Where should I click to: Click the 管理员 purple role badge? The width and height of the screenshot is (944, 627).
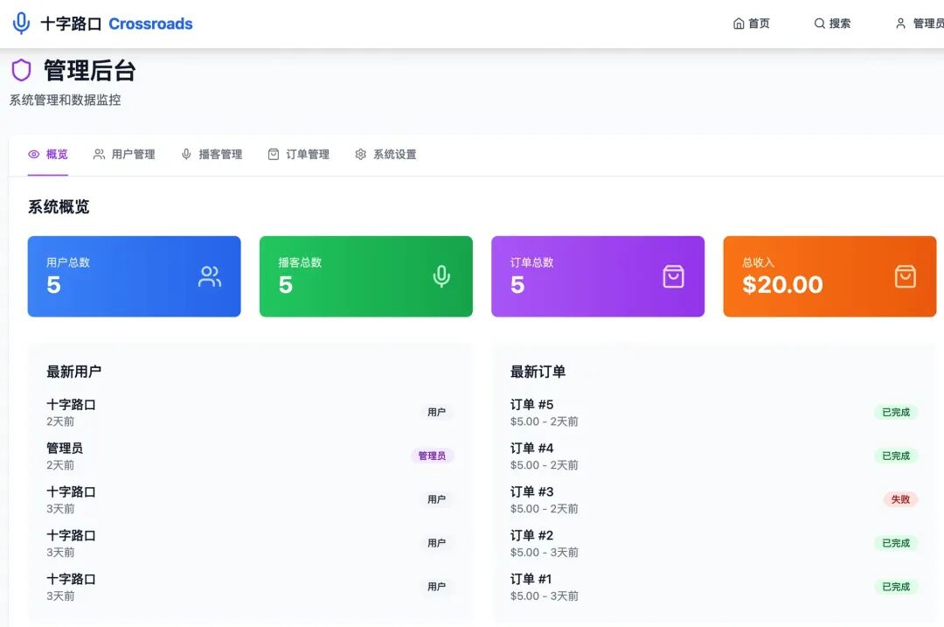(433, 456)
